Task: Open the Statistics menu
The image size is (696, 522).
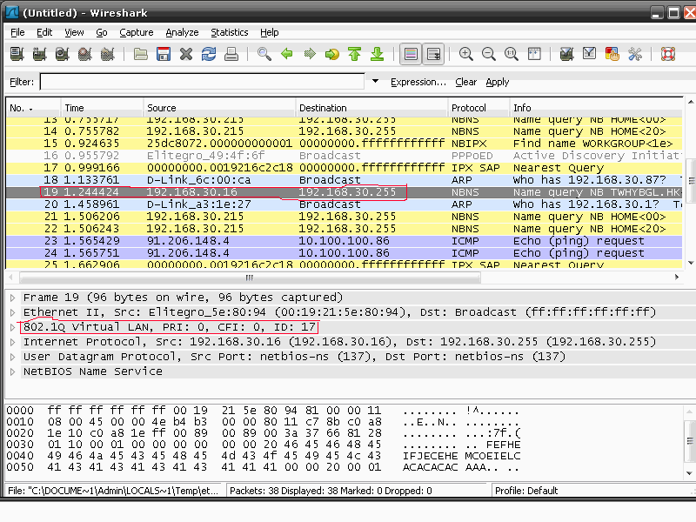Action: pos(230,32)
